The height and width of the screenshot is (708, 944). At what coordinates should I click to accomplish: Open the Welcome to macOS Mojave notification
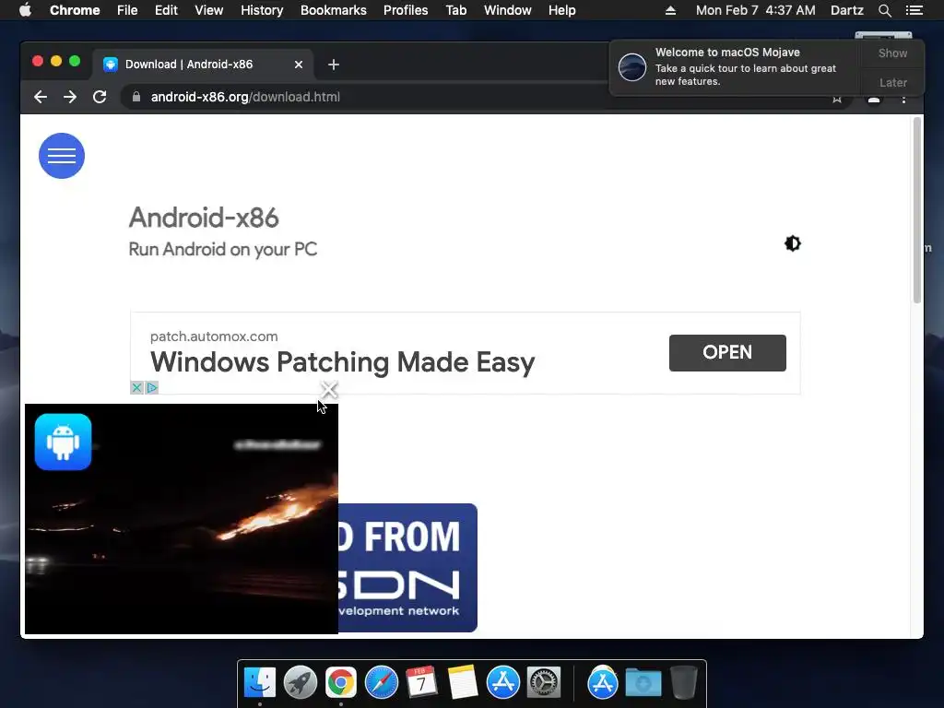tap(735, 66)
